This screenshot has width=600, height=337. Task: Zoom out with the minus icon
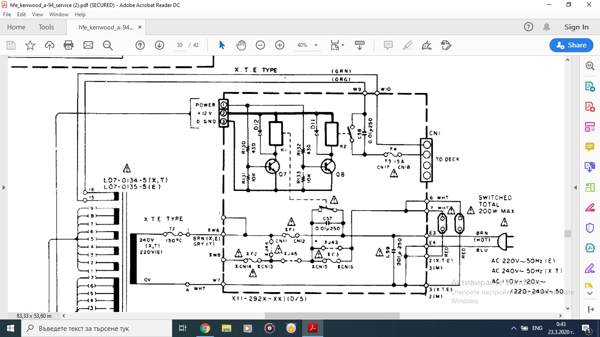coord(260,45)
